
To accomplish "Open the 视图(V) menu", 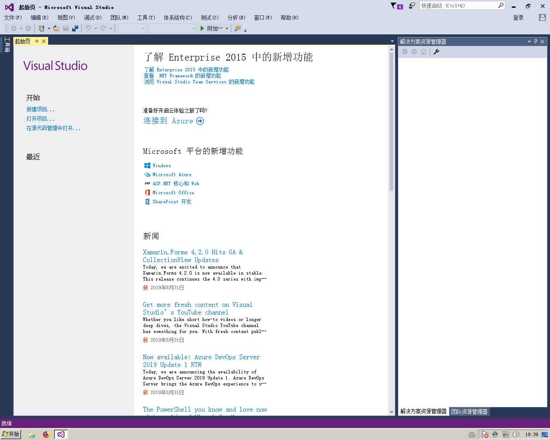I will (66, 18).
